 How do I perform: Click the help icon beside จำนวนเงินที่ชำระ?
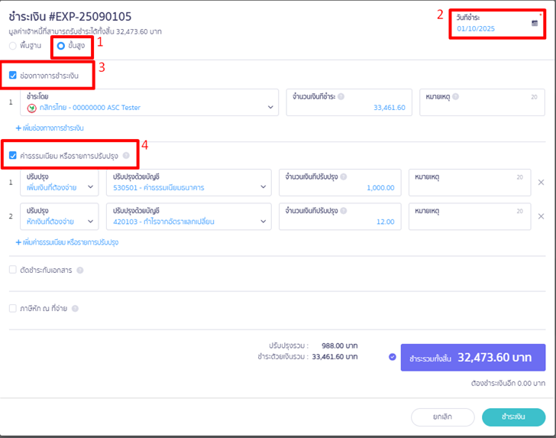pyautogui.click(x=341, y=97)
